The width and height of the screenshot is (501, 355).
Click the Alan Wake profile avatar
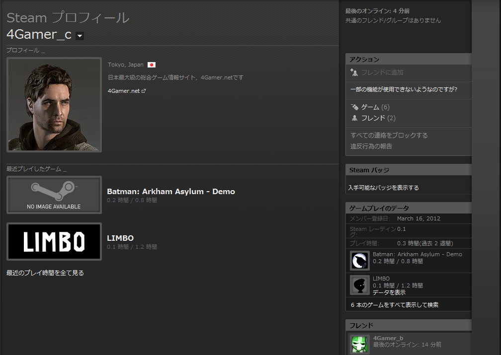pos(54,105)
